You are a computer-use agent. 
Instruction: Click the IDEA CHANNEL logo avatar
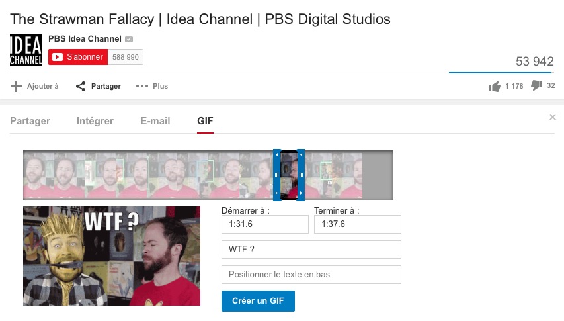point(26,50)
